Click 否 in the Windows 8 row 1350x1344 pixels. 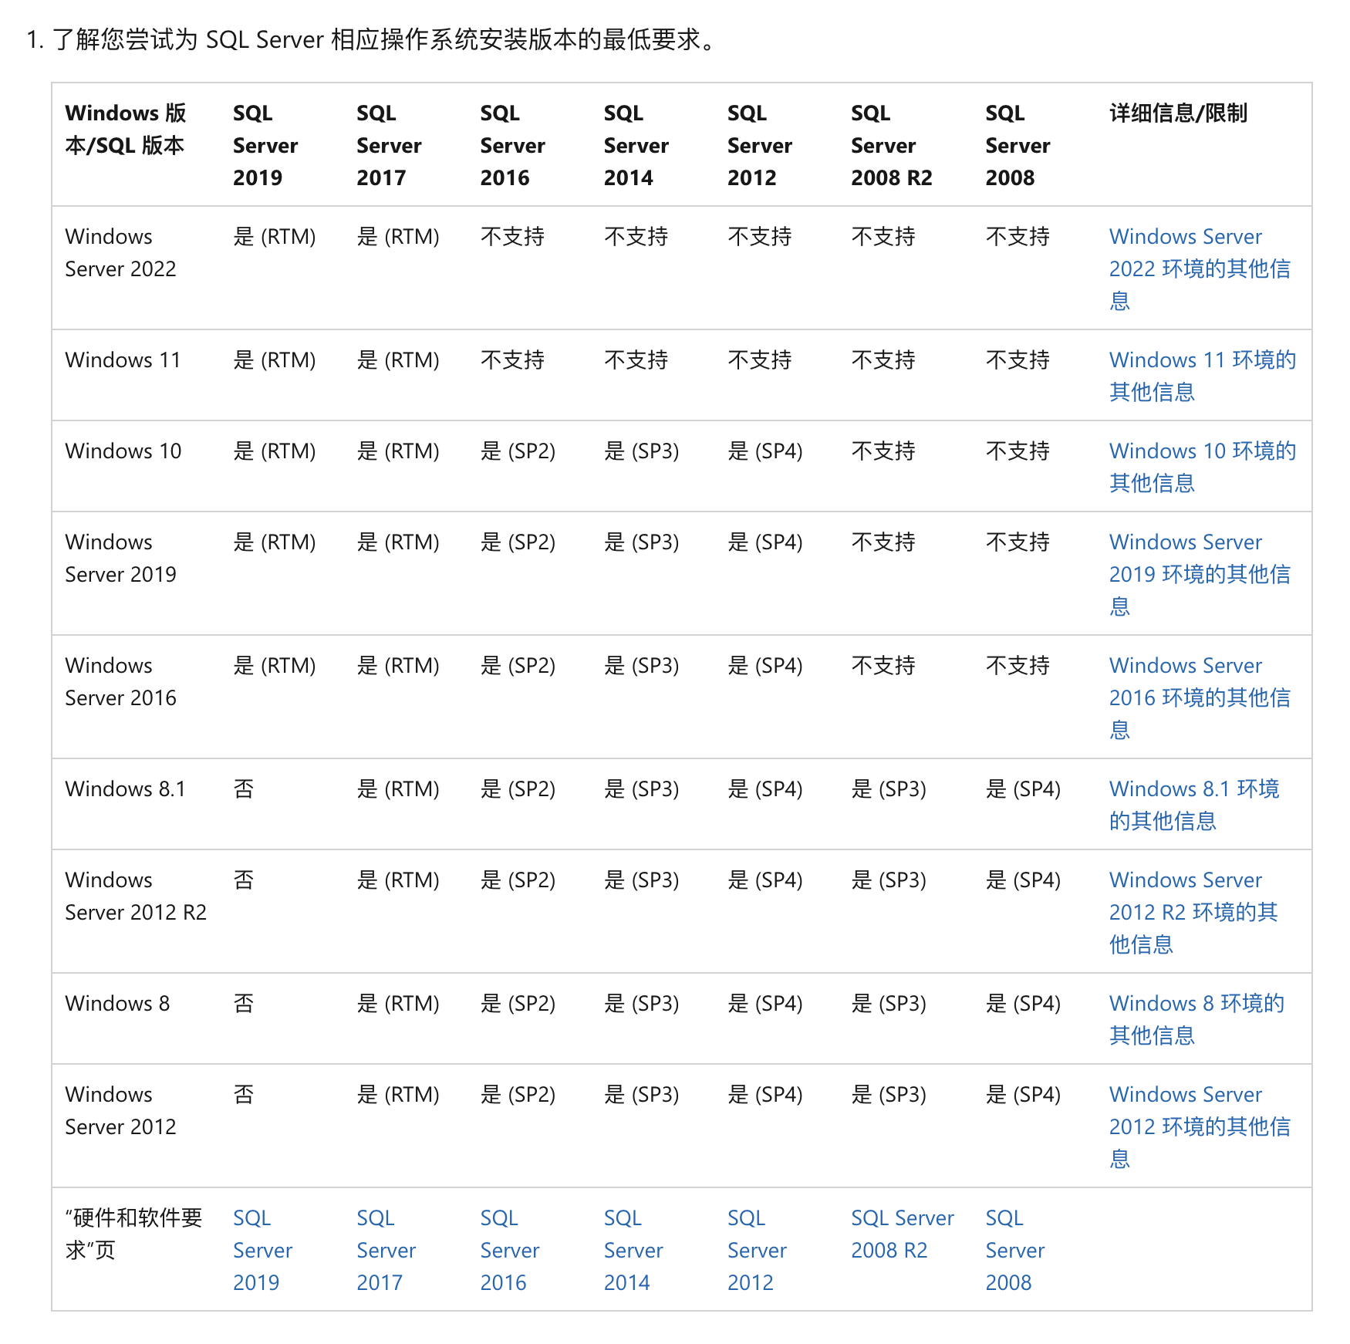click(x=244, y=1004)
